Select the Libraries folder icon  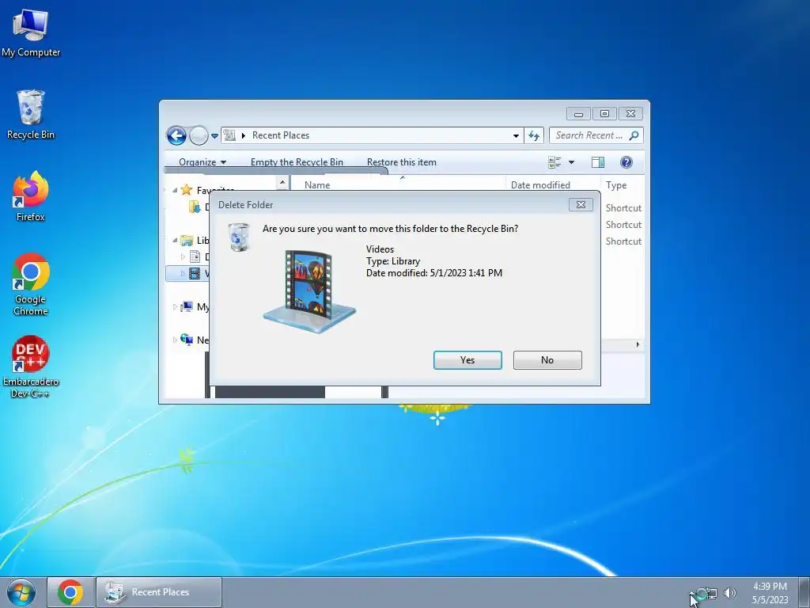click(187, 240)
